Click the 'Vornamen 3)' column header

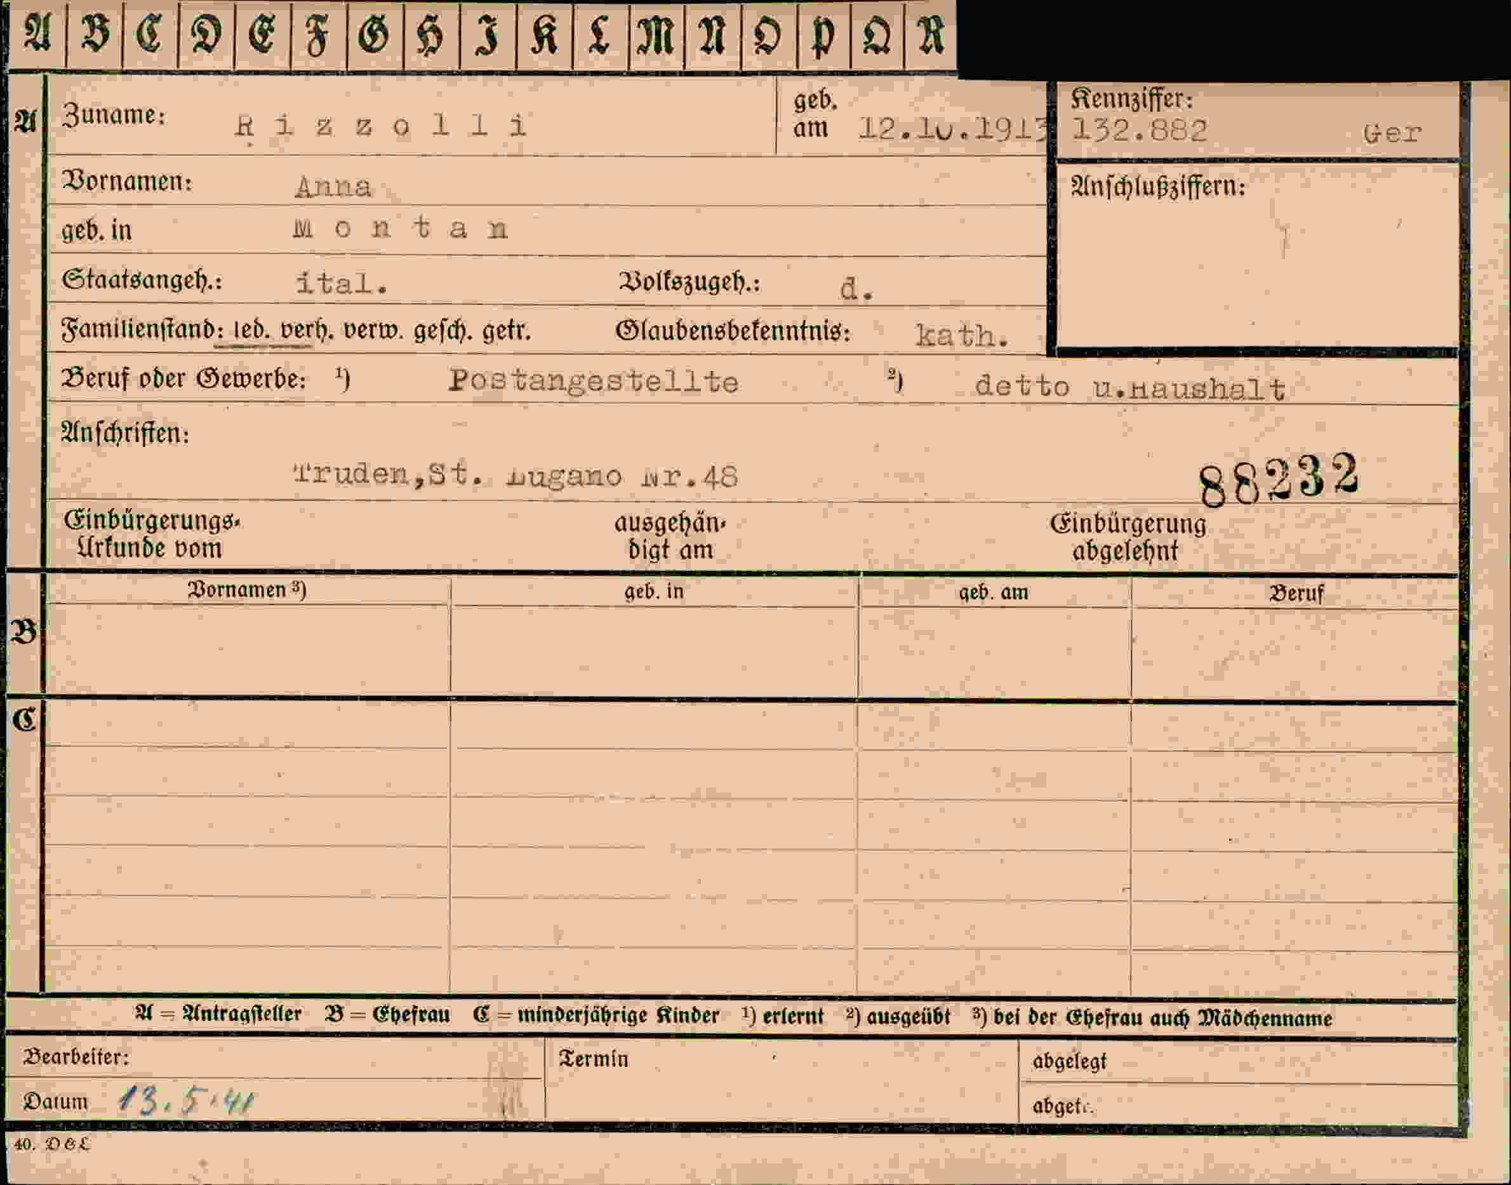click(x=247, y=591)
